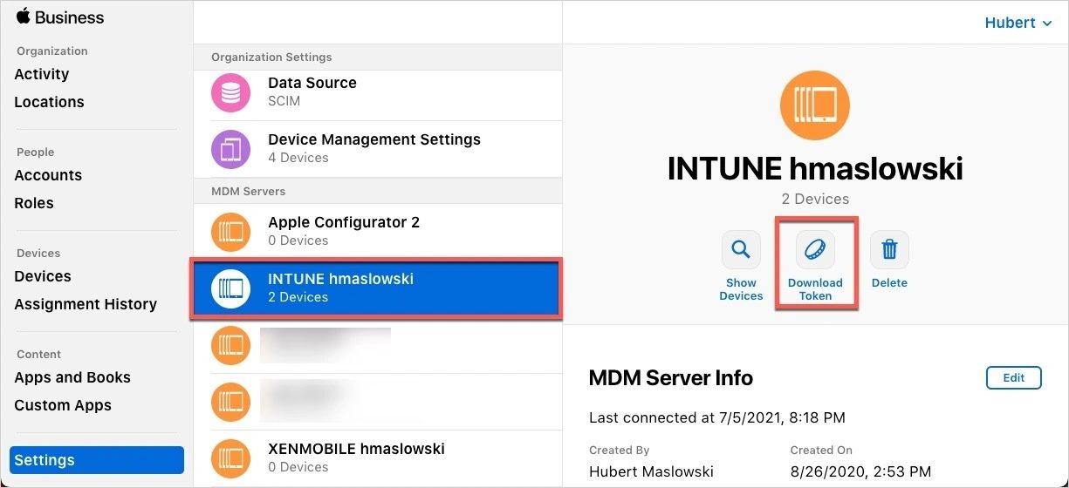Click the Show Devices magnifier icon
Image resolution: width=1069 pixels, height=488 pixels.
[741, 250]
